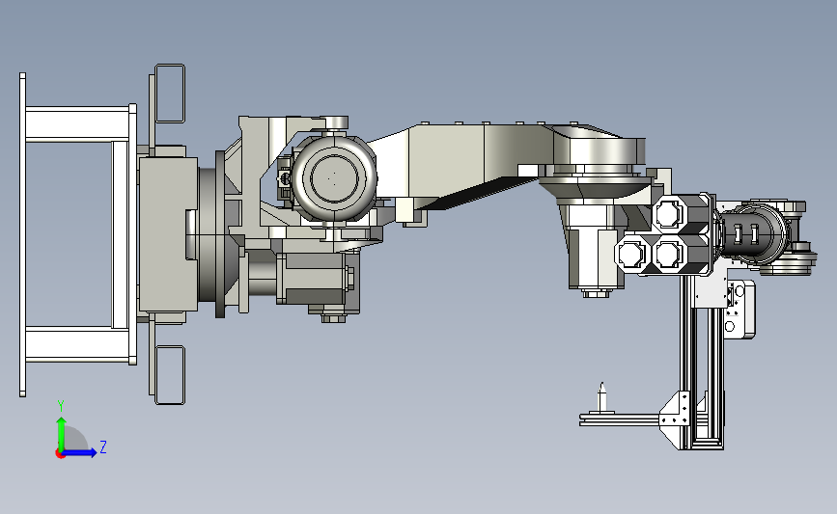Select the rounded plate with holes beside the rail

(739, 310)
